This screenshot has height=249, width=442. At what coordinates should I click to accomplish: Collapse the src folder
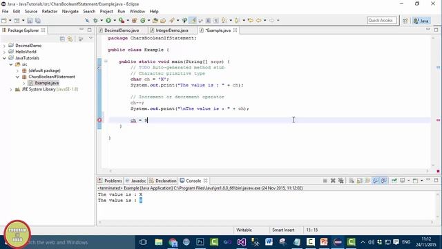pos(11,64)
